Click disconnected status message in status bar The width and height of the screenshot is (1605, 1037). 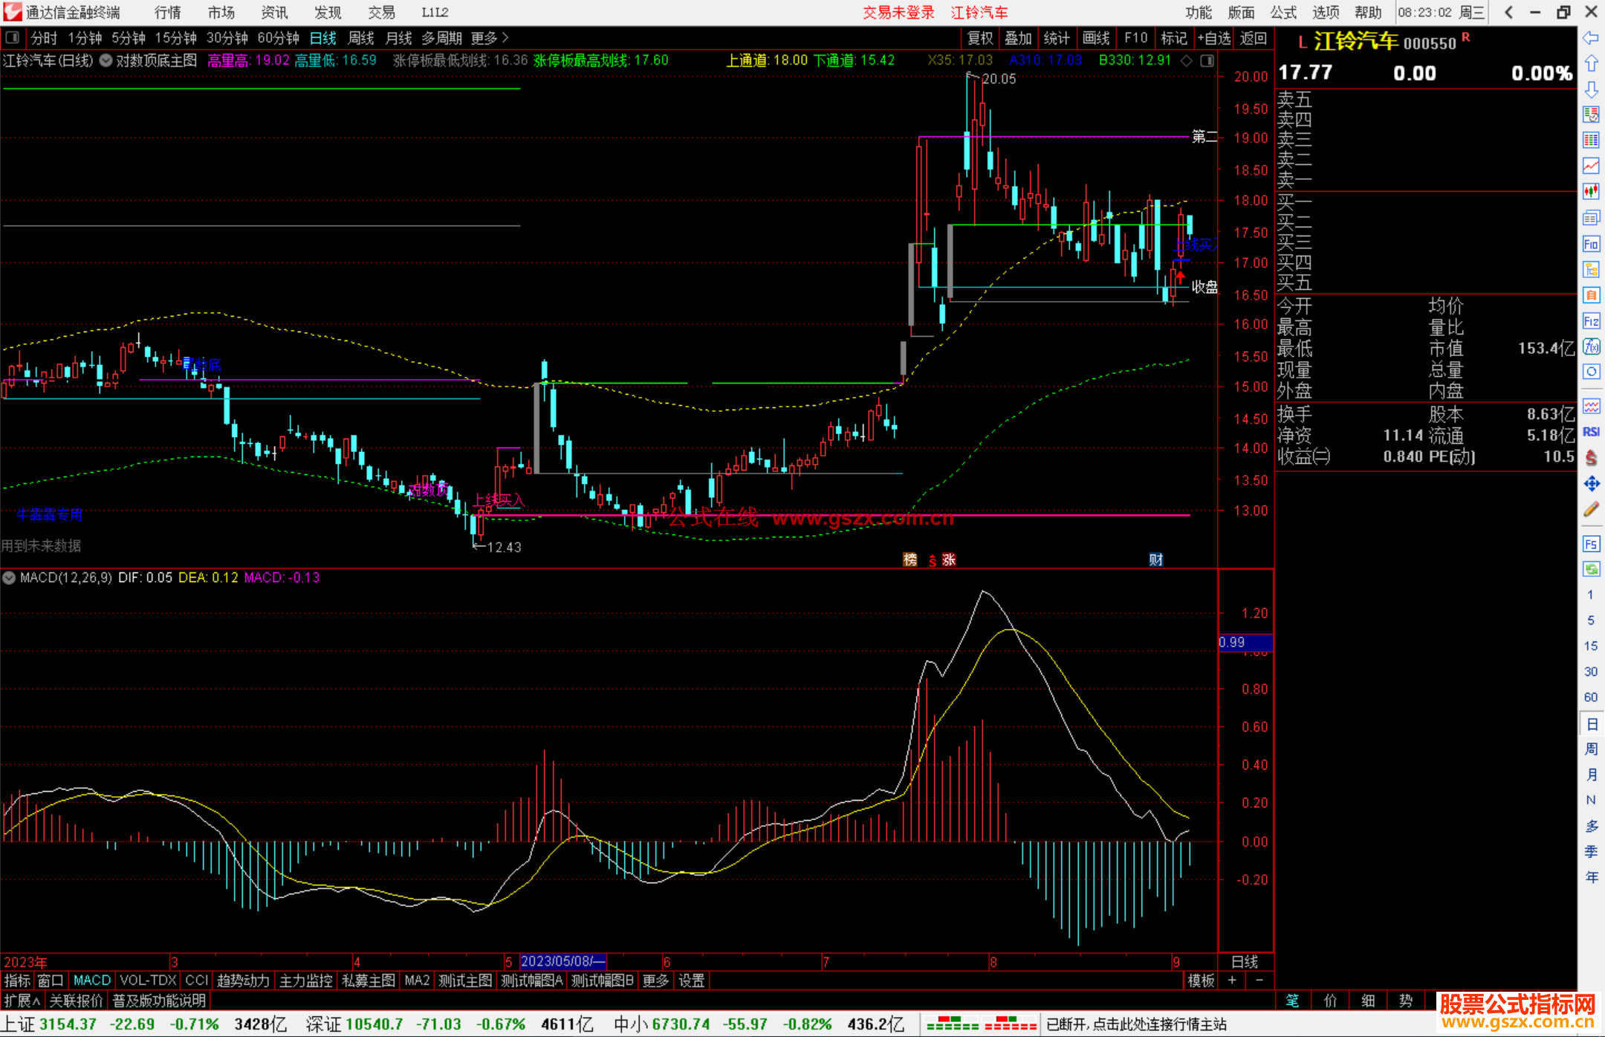click(x=1136, y=1024)
